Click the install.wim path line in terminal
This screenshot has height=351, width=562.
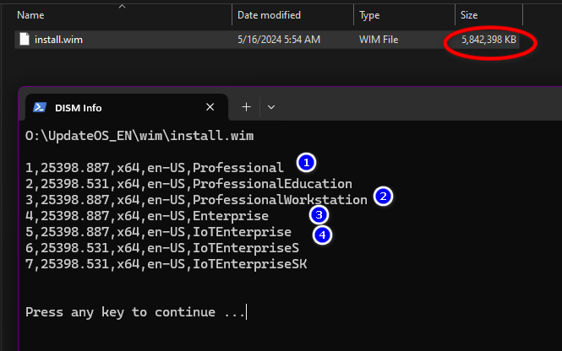point(139,136)
